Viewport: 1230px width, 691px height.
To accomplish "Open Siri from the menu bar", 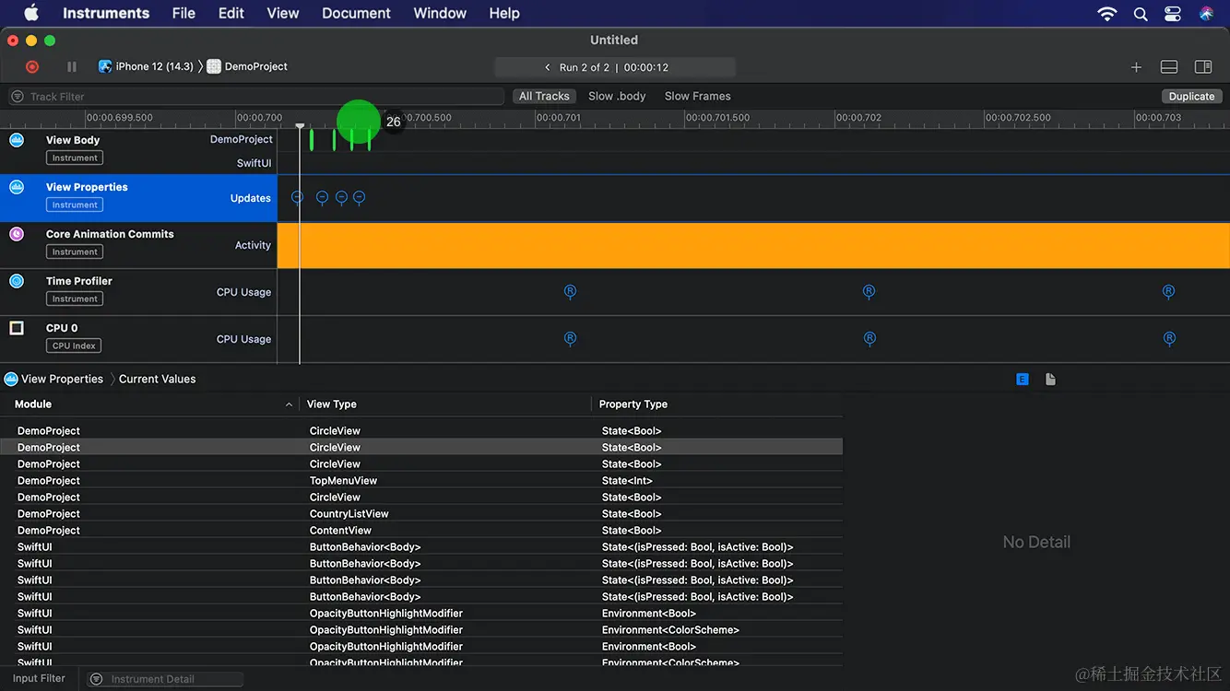I will [x=1206, y=14].
